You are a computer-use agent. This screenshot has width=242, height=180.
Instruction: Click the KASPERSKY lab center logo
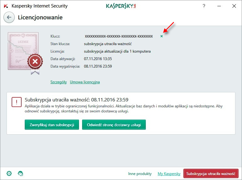pyautogui.click(x=121, y=6)
